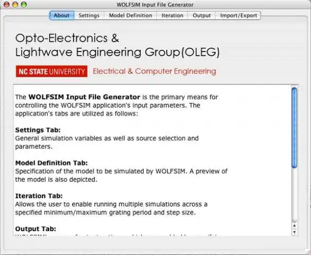Close the window with the red button
Screen dimensions: 311x255
click(7, 5)
